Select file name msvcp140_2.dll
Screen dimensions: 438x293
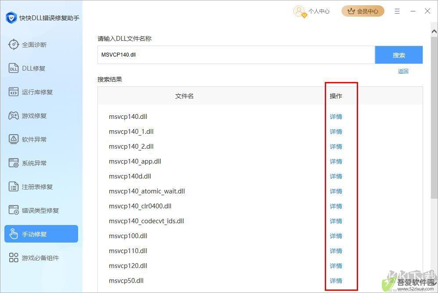[131, 146]
